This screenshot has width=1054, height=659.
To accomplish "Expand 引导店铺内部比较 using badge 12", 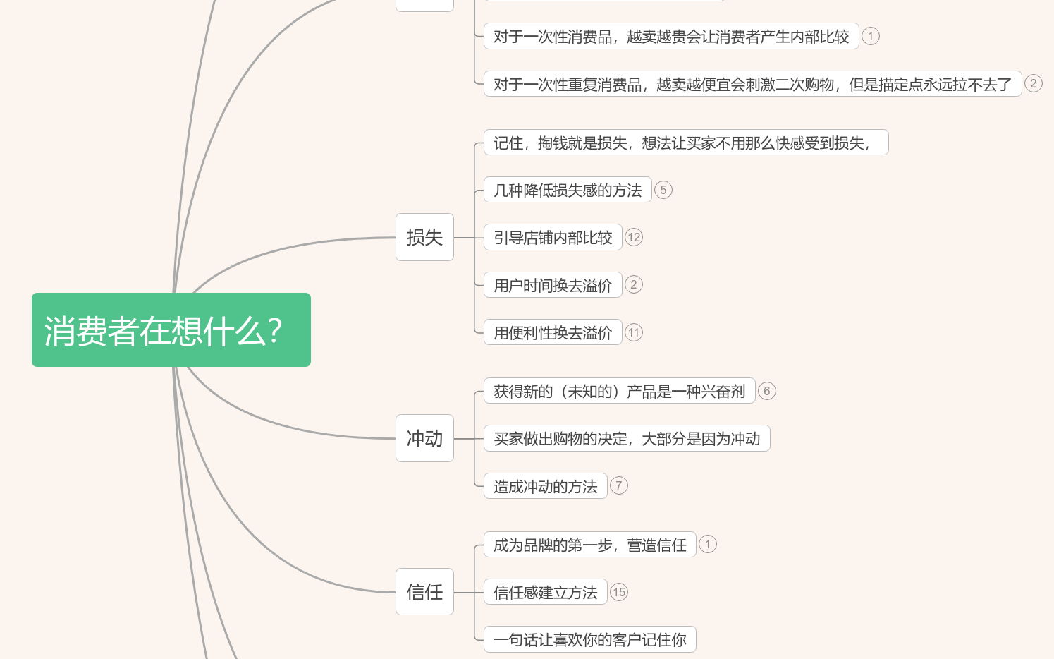I will coord(634,238).
